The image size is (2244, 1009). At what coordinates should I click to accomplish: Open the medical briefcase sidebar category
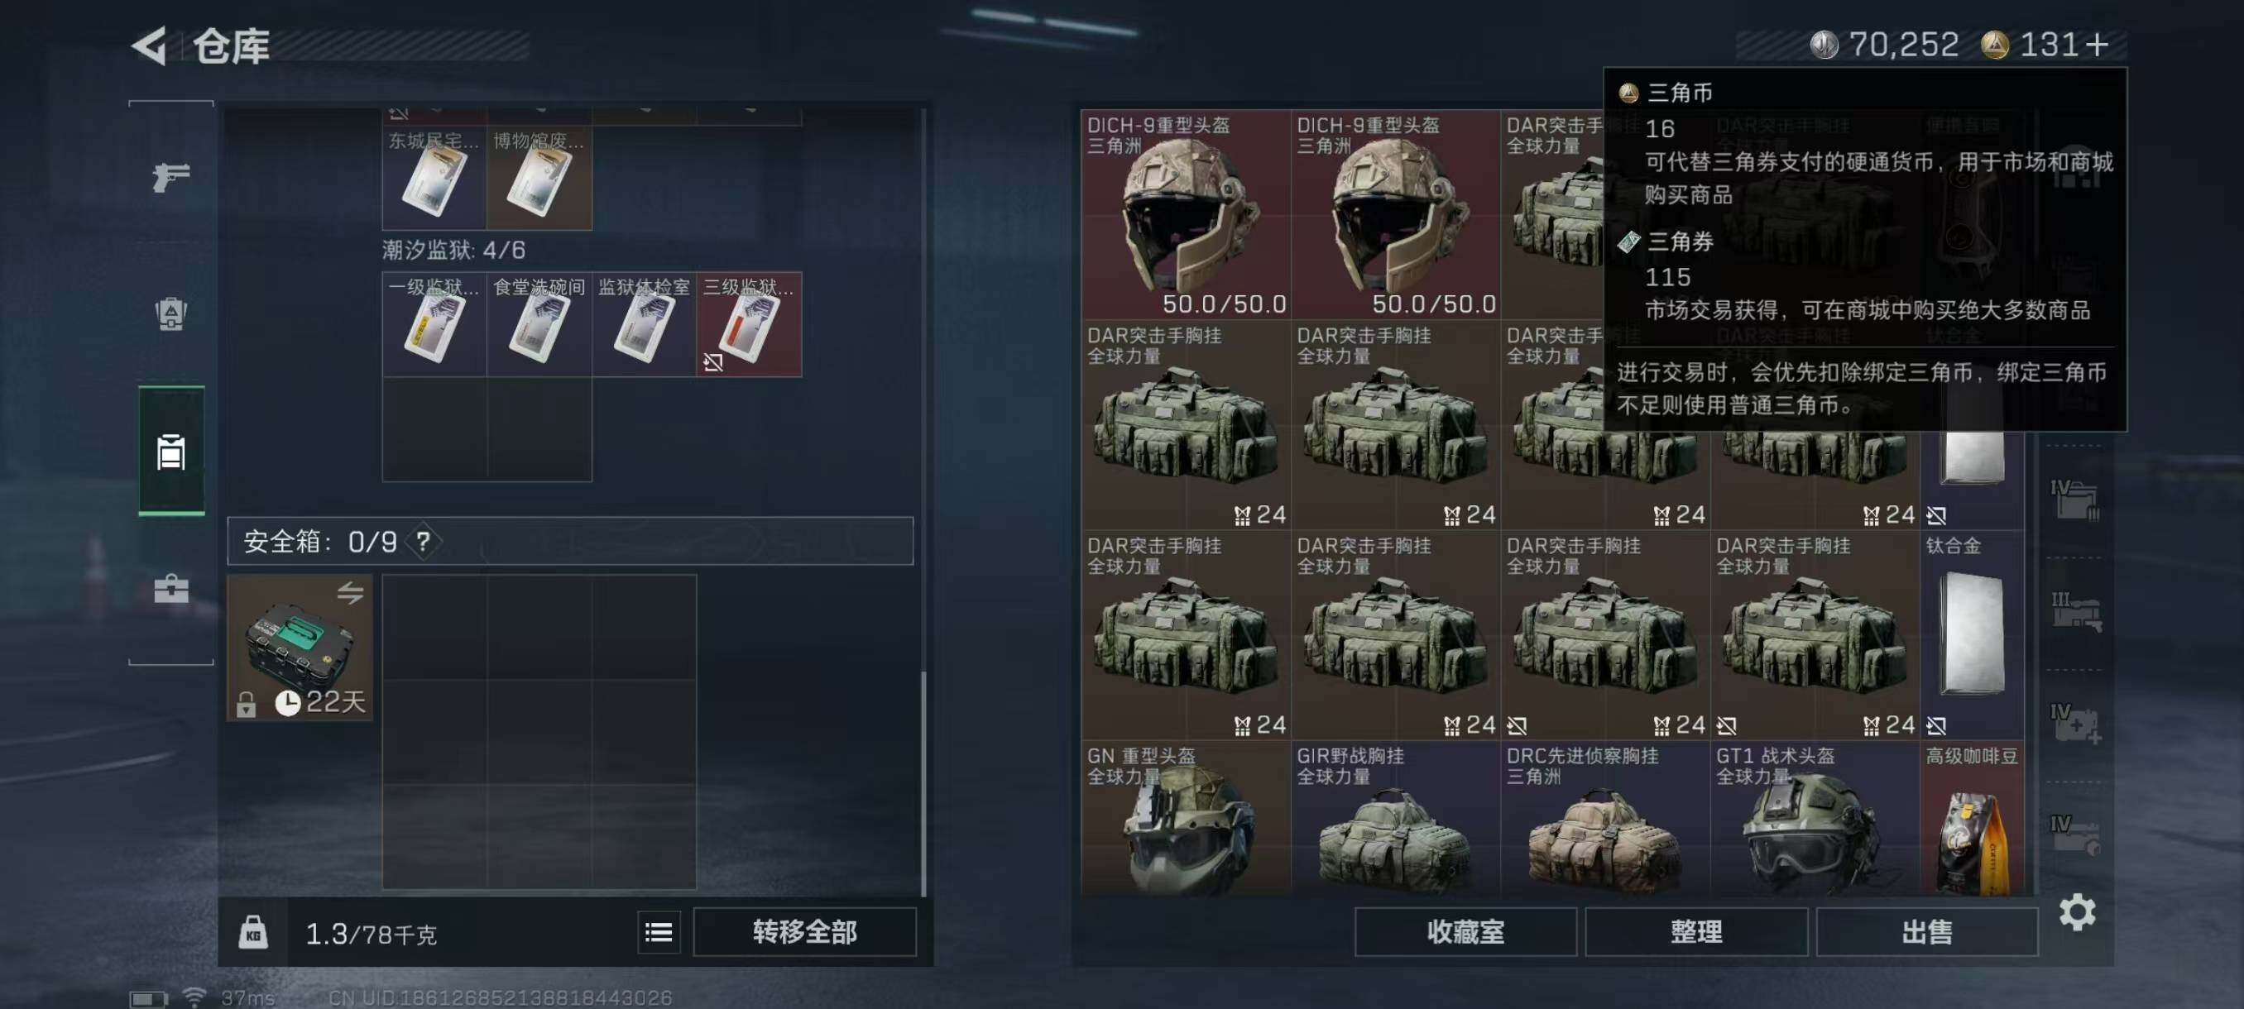170,589
